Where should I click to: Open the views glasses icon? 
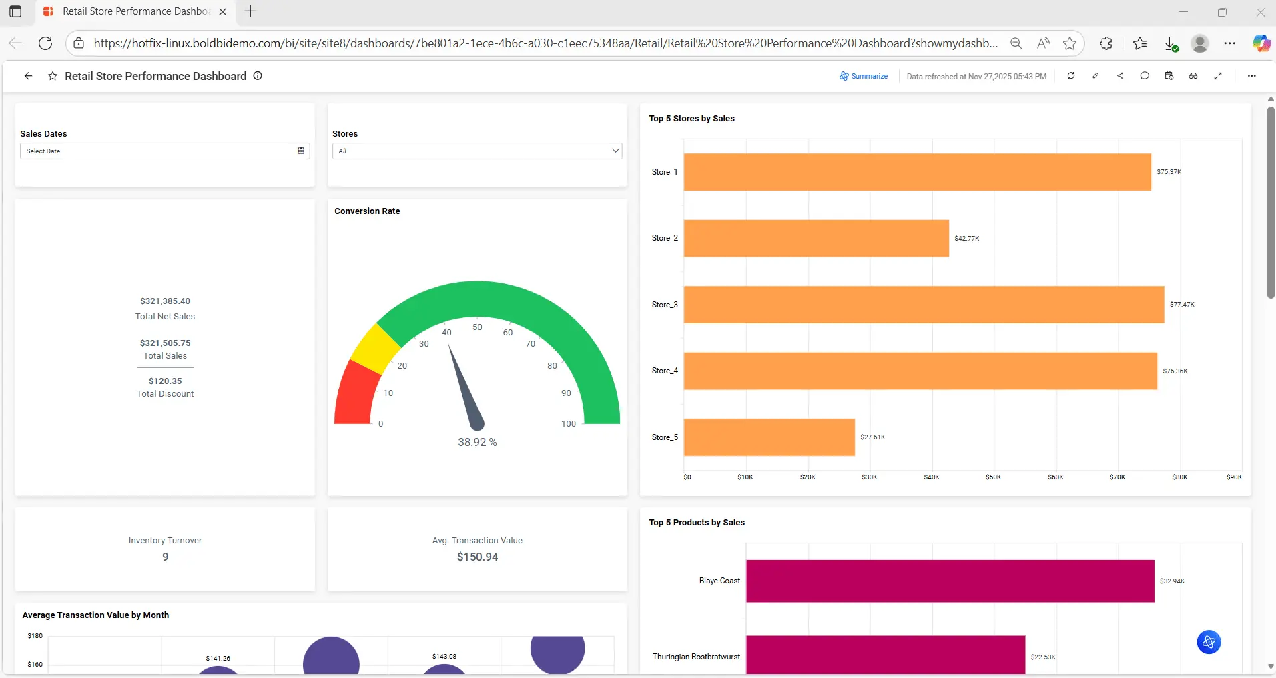click(1193, 76)
